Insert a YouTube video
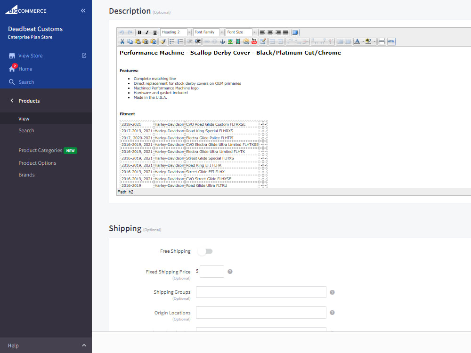 254,41
